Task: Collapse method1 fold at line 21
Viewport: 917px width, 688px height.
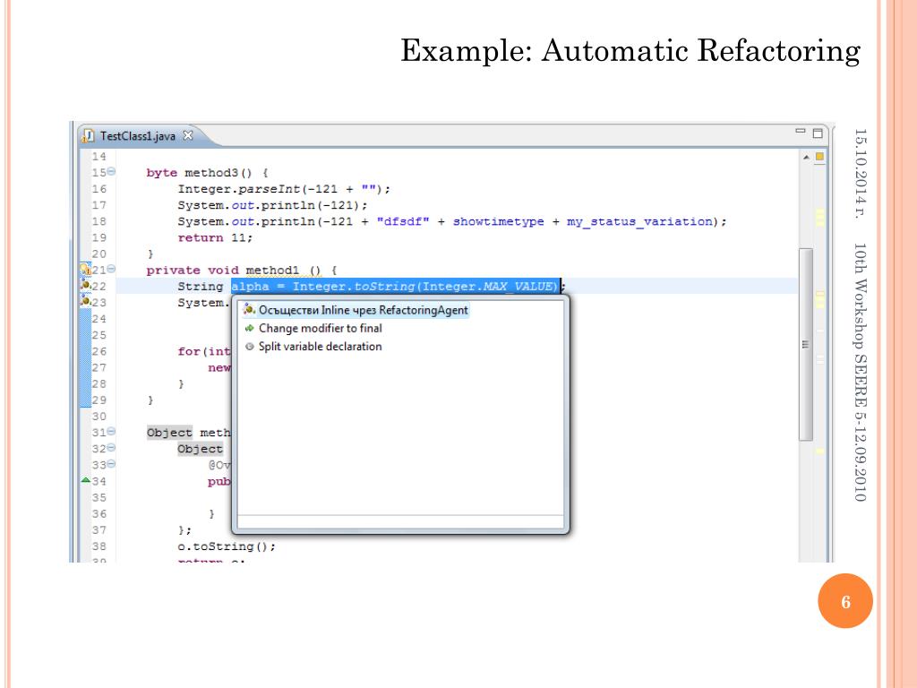Action: [111, 270]
